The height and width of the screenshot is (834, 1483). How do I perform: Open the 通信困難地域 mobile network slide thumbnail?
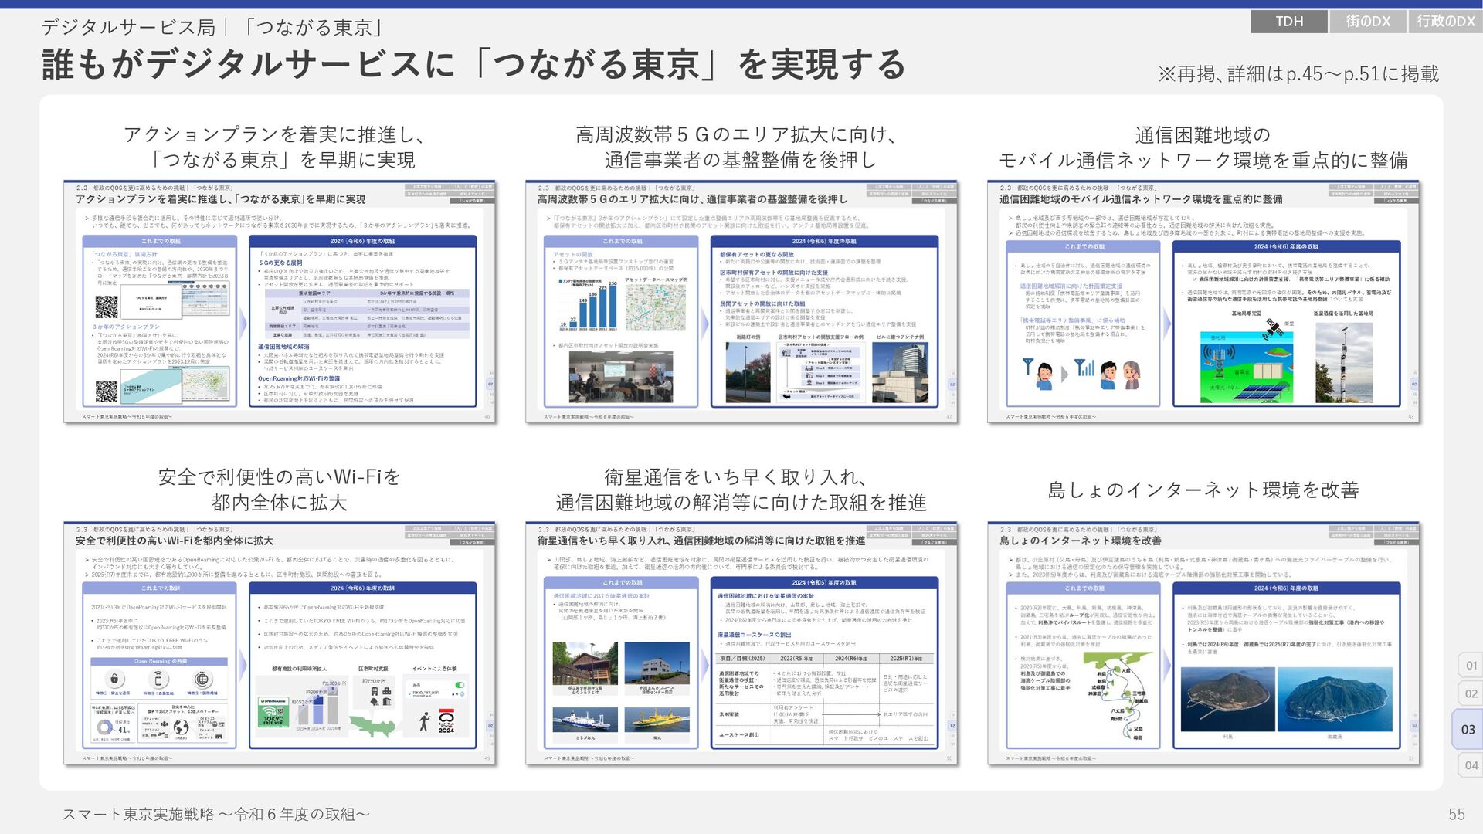1203,302
